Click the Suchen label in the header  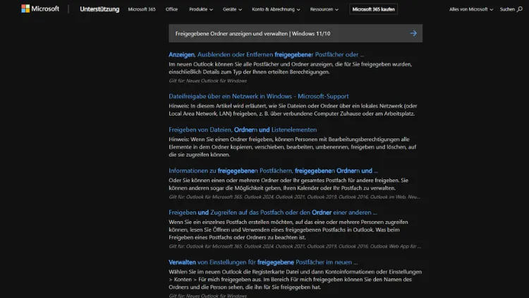point(507,9)
